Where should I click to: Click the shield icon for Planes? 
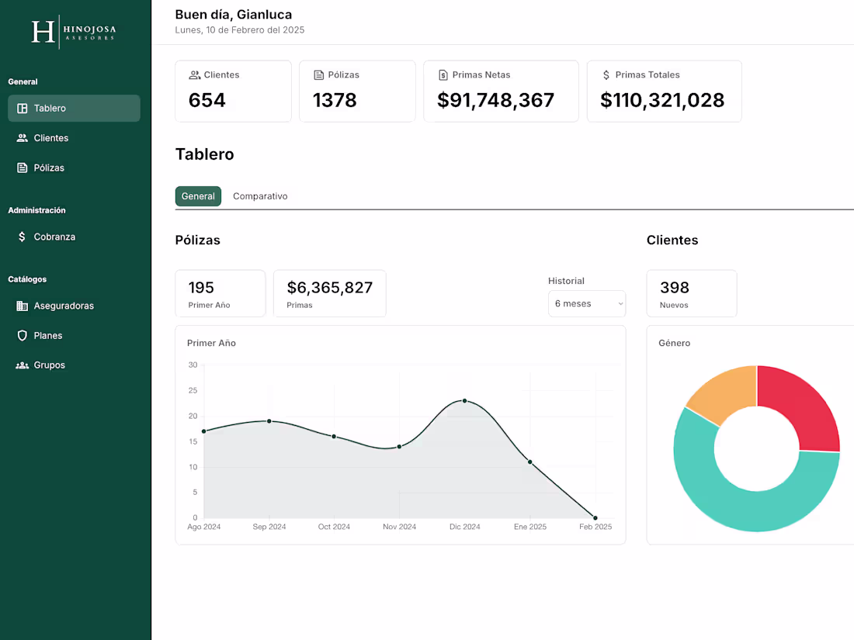click(23, 335)
